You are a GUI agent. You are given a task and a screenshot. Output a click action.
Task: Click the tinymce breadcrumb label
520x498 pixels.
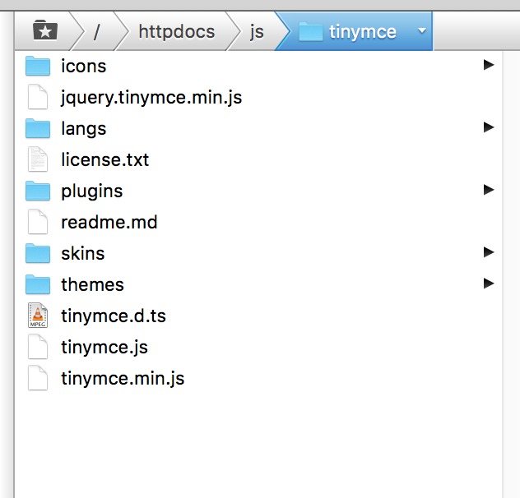tap(363, 32)
